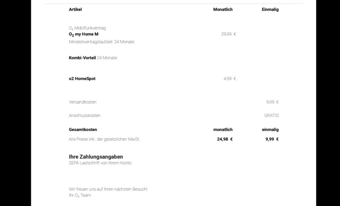Screen dimensions: 340x206
Task: Click the Gesamtkosten heading
Action: (83, 130)
